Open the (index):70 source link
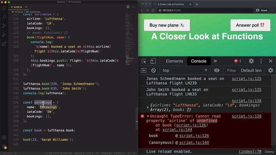This screenshot has width=276, height=155. click(250, 152)
